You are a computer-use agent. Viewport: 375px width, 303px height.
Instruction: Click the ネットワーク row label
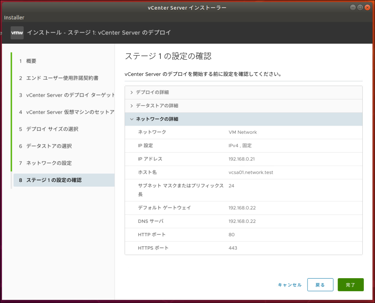click(x=152, y=132)
